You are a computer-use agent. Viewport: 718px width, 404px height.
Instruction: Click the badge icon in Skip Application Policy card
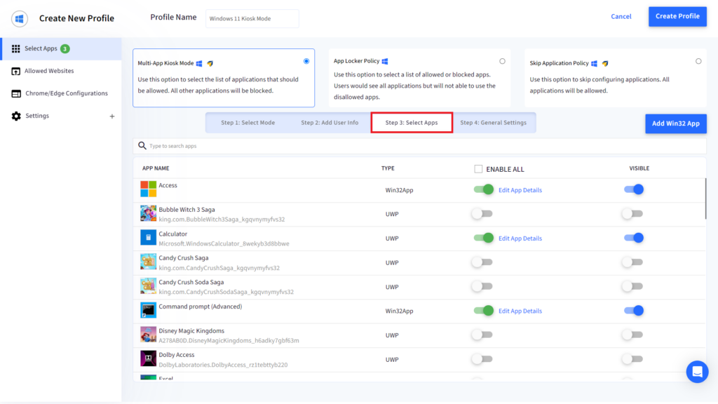[605, 63]
